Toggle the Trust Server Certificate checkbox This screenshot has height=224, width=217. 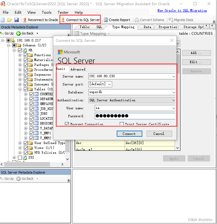(x=122, y=124)
